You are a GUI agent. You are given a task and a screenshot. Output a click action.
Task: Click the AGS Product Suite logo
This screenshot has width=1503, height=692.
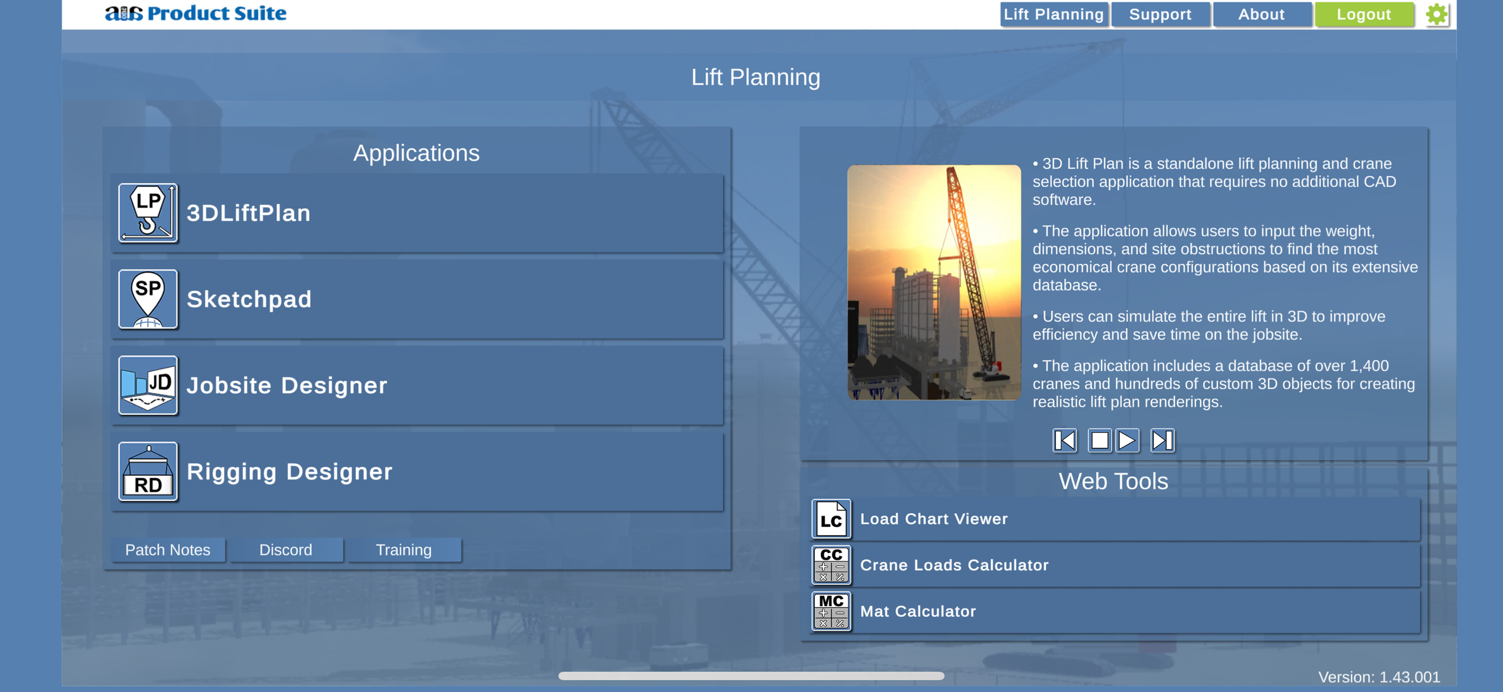[195, 13]
